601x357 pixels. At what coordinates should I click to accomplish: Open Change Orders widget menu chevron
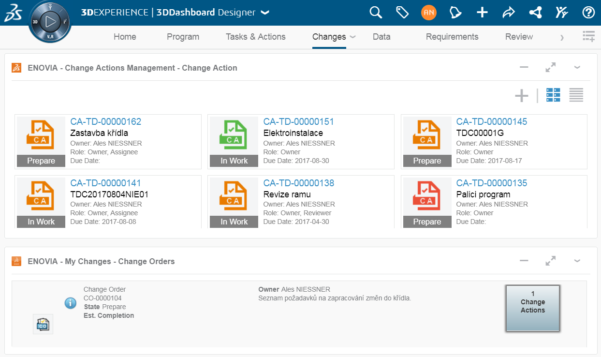[x=577, y=261]
